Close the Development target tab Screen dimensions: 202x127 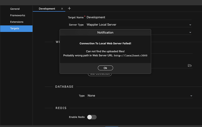pyautogui.click(x=62, y=8)
